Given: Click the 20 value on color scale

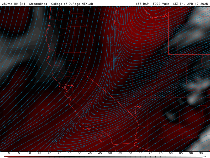Looking at the screenshot, I should (x=49, y=153).
